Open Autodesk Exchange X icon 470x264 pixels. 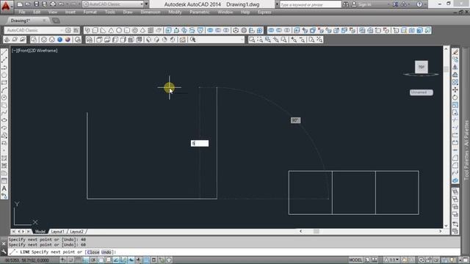pos(395,4)
